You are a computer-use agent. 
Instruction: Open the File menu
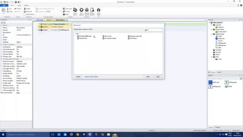coord(4,5)
